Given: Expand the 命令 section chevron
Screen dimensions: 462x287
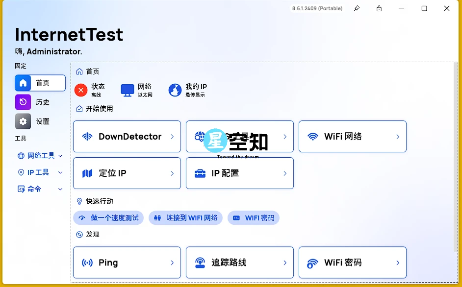Looking at the screenshot, I should (x=60, y=189).
